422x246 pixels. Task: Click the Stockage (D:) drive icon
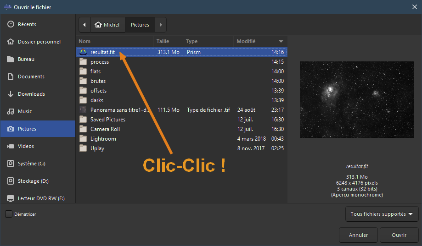pyautogui.click(x=11, y=181)
